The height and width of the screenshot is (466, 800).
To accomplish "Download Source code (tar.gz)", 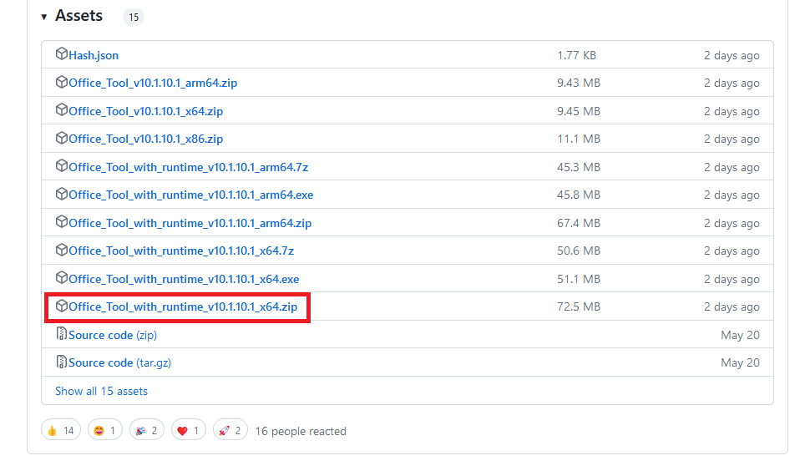I will tap(120, 363).
